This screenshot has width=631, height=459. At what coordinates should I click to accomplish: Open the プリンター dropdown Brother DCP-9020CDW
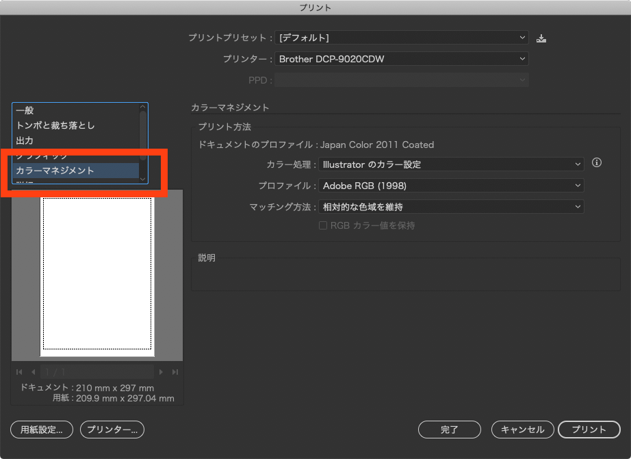click(x=402, y=59)
